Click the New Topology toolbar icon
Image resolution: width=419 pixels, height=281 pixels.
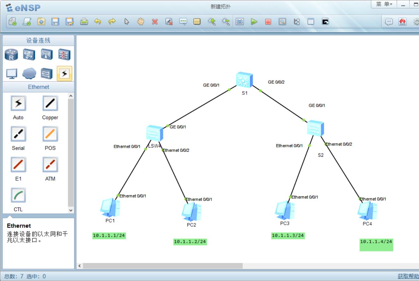coord(13,21)
